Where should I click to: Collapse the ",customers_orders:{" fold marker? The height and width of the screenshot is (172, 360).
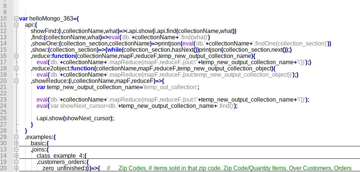[16, 162]
